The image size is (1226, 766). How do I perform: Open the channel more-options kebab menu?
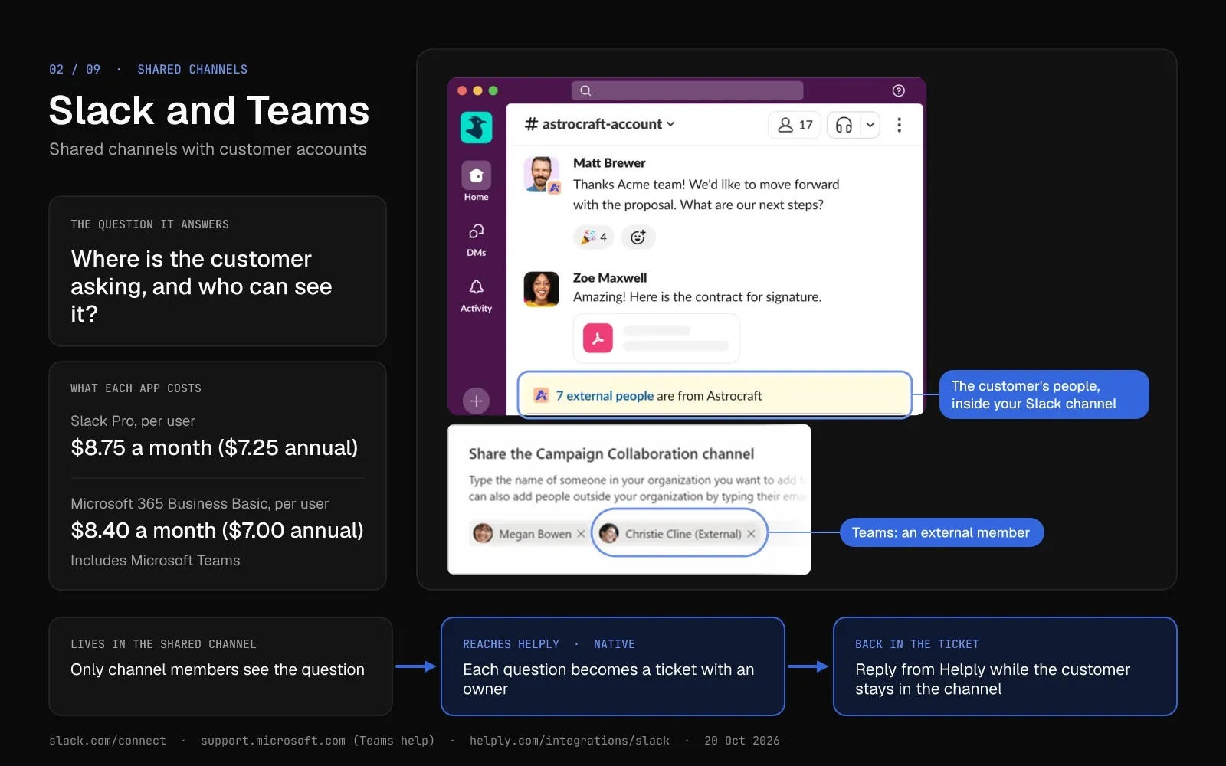point(900,125)
